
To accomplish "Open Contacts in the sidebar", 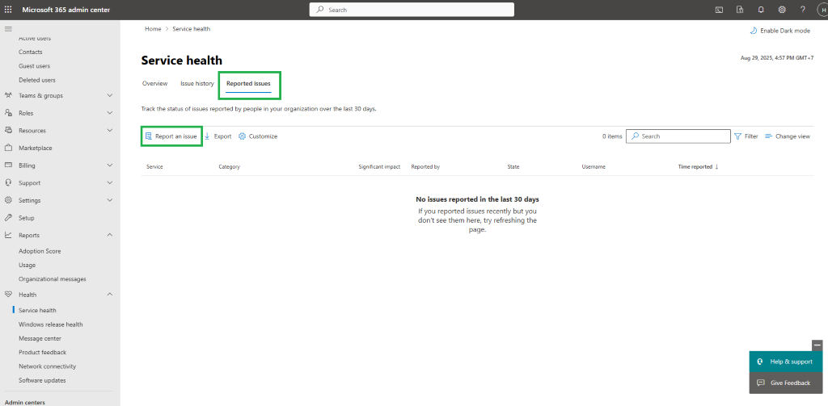I will (31, 52).
